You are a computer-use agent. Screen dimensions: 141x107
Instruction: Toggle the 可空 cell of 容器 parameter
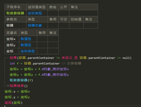point(64,25)
